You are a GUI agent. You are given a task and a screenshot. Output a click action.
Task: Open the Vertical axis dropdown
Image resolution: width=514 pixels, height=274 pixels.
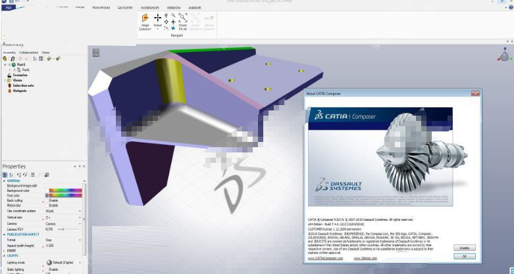coord(80,217)
